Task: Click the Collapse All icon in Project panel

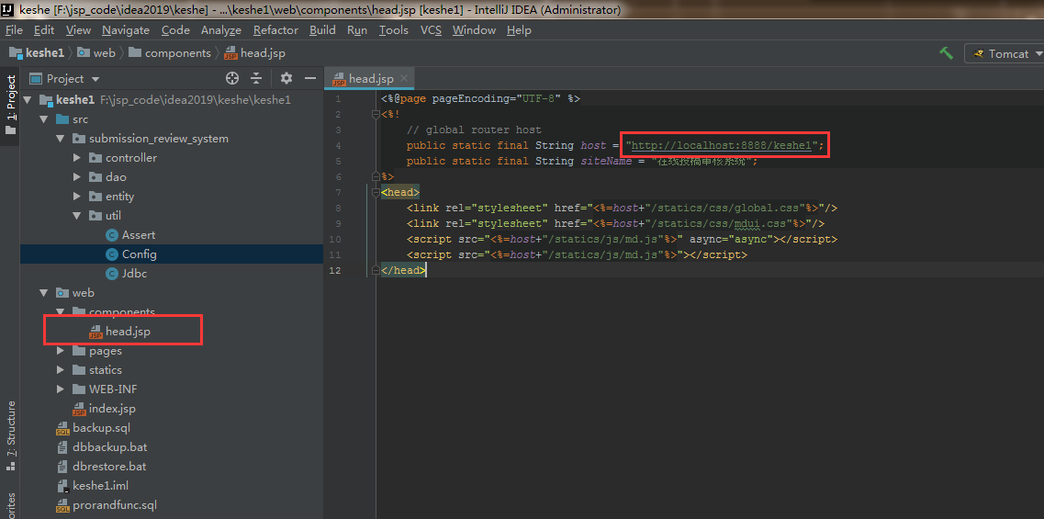Action: 256,79
